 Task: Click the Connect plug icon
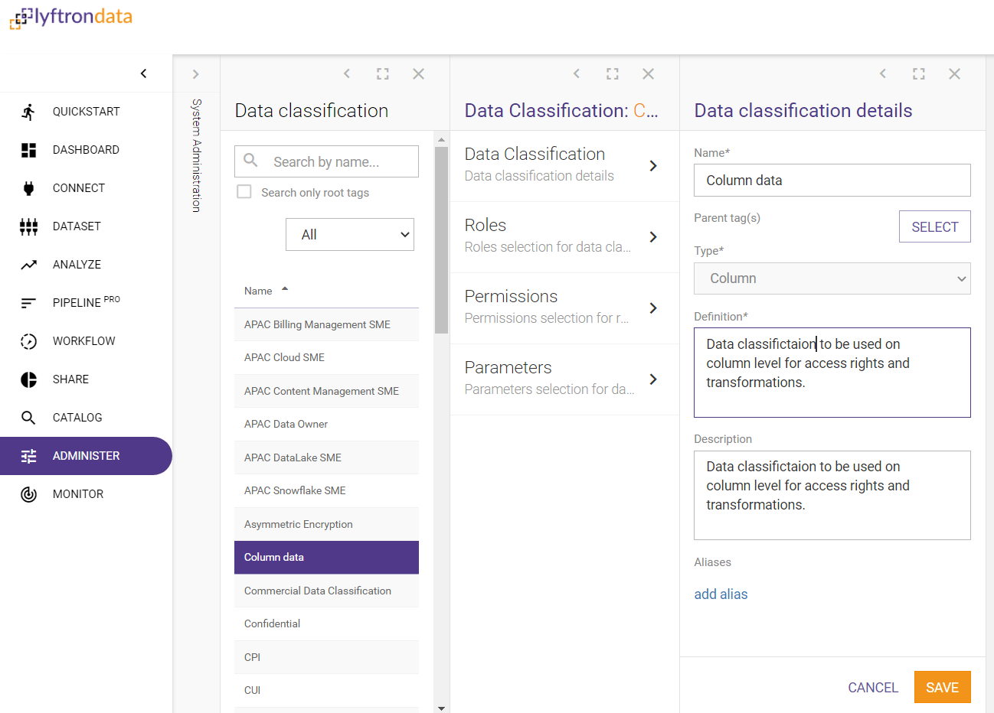click(28, 188)
